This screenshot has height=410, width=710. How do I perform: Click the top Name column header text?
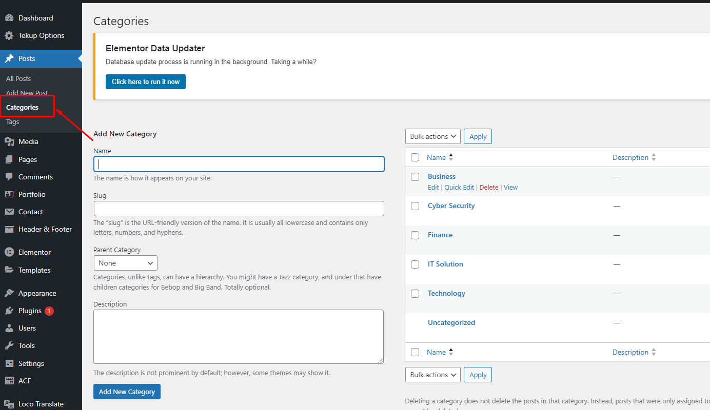click(x=436, y=157)
